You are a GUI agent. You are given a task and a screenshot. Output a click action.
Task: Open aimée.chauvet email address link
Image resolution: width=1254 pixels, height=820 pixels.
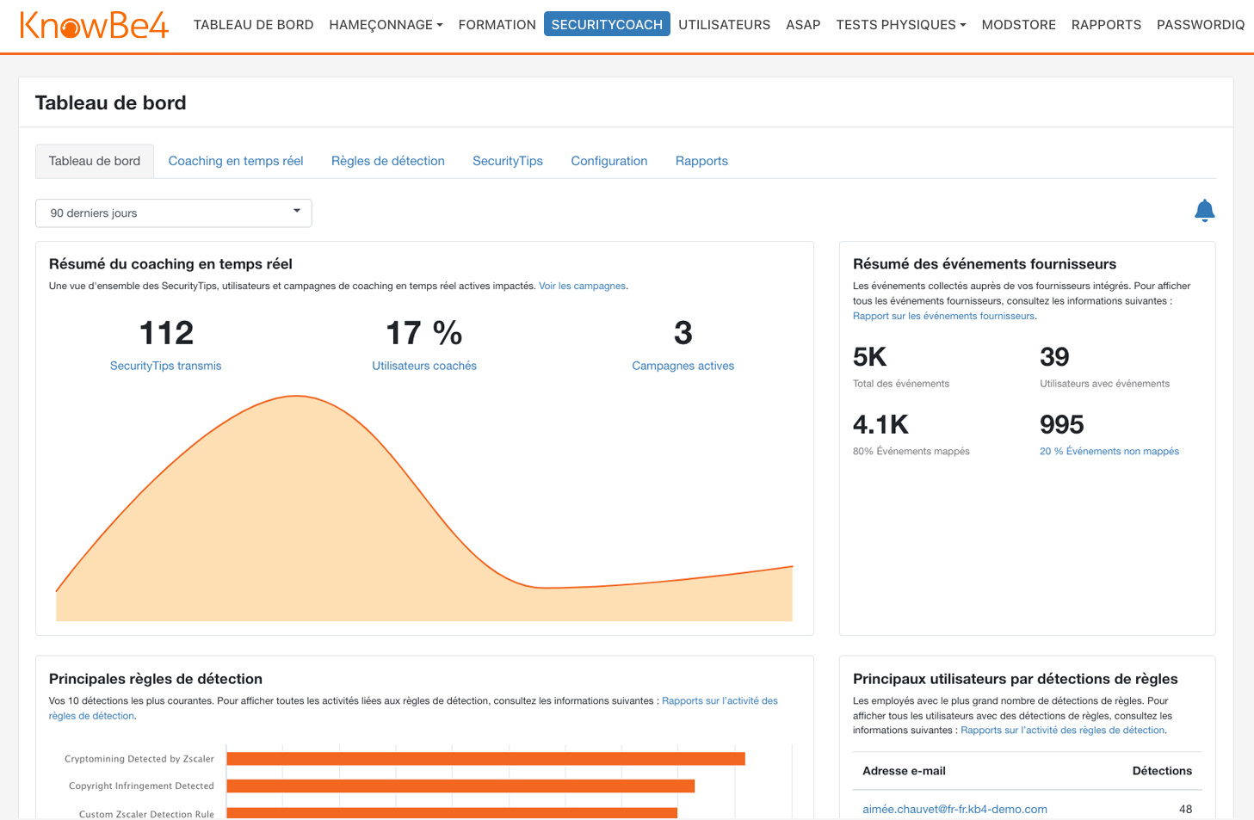coord(954,809)
